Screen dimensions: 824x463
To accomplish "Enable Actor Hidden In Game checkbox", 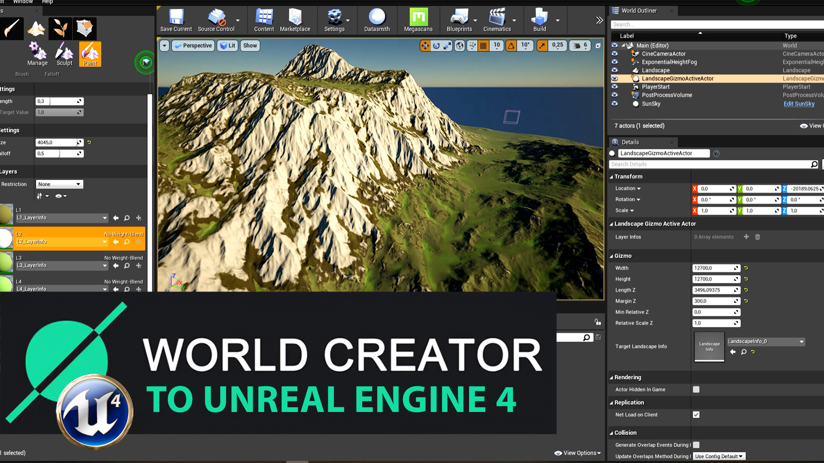I will pos(696,389).
